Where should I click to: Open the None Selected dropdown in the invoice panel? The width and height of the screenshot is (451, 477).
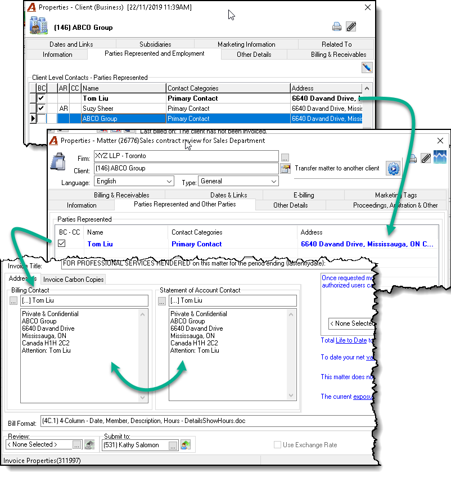pyautogui.click(x=352, y=323)
